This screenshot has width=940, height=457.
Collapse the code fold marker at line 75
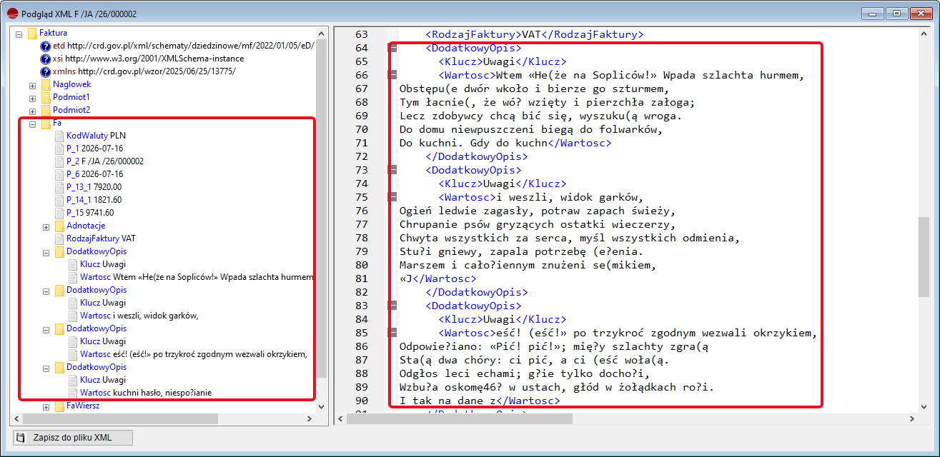coord(392,197)
